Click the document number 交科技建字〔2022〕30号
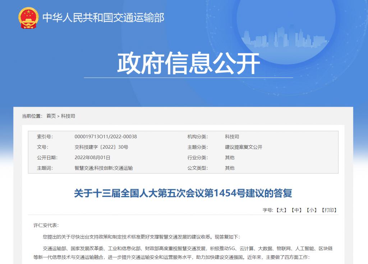 click(101, 147)
